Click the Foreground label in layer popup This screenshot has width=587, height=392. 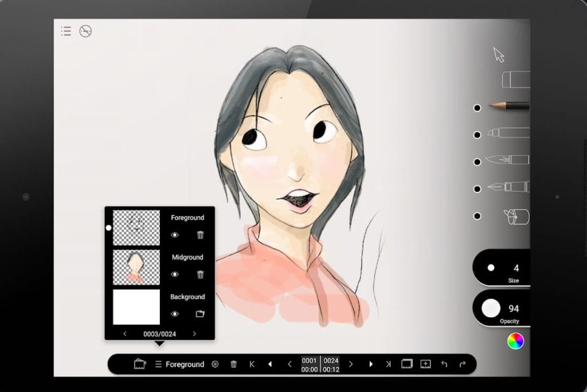[x=187, y=218]
